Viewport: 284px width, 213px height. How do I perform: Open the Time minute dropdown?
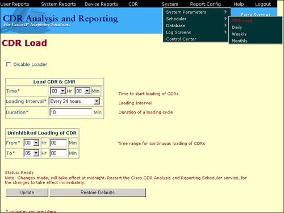coord(82,91)
